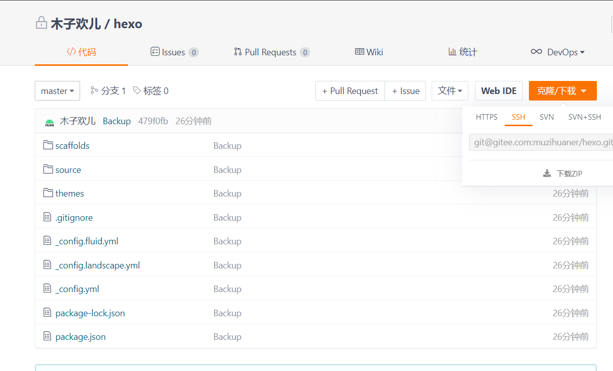Click the DevOps infinity icon

point(536,52)
